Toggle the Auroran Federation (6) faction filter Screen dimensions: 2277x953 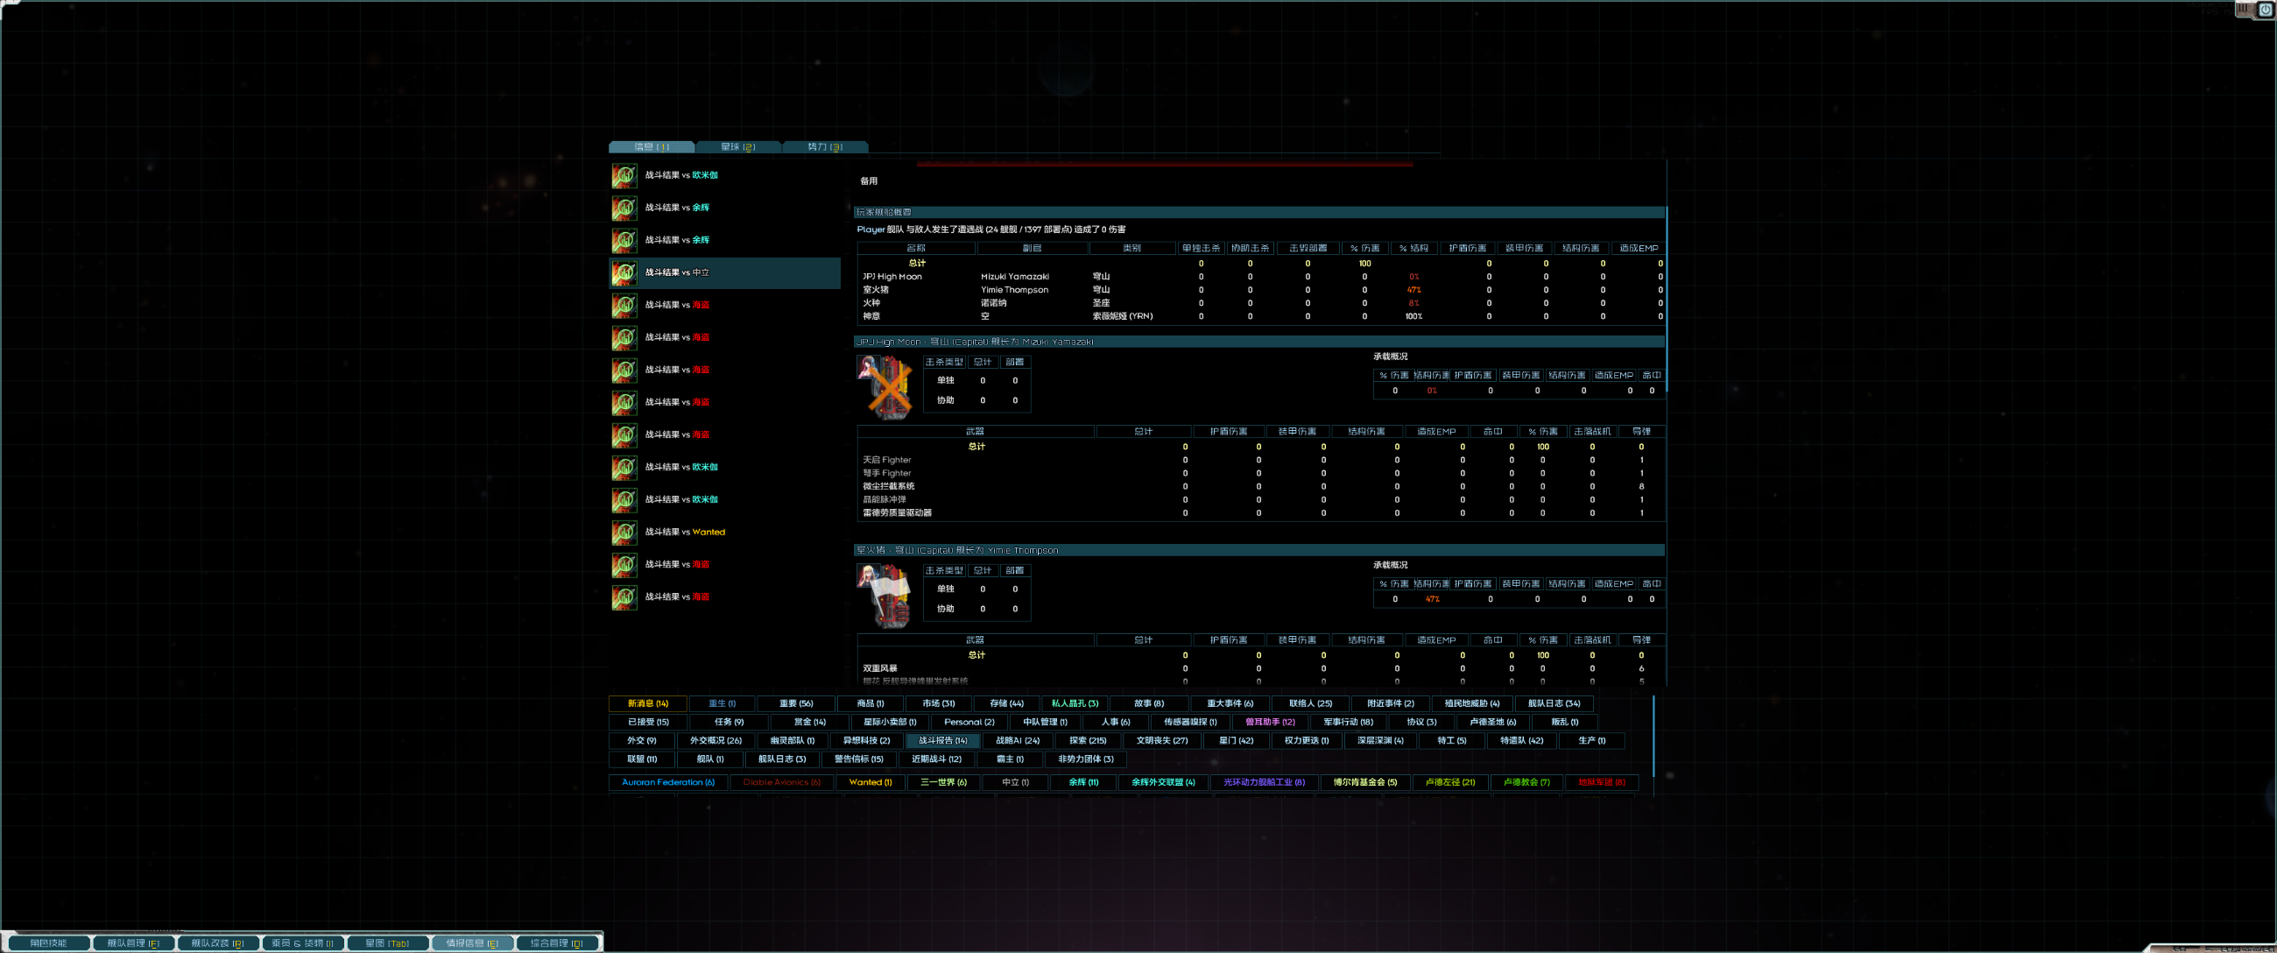pyautogui.click(x=667, y=782)
